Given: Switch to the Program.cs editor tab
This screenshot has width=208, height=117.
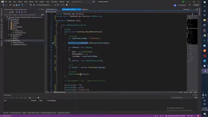Looking at the screenshot, I should pos(85,9).
